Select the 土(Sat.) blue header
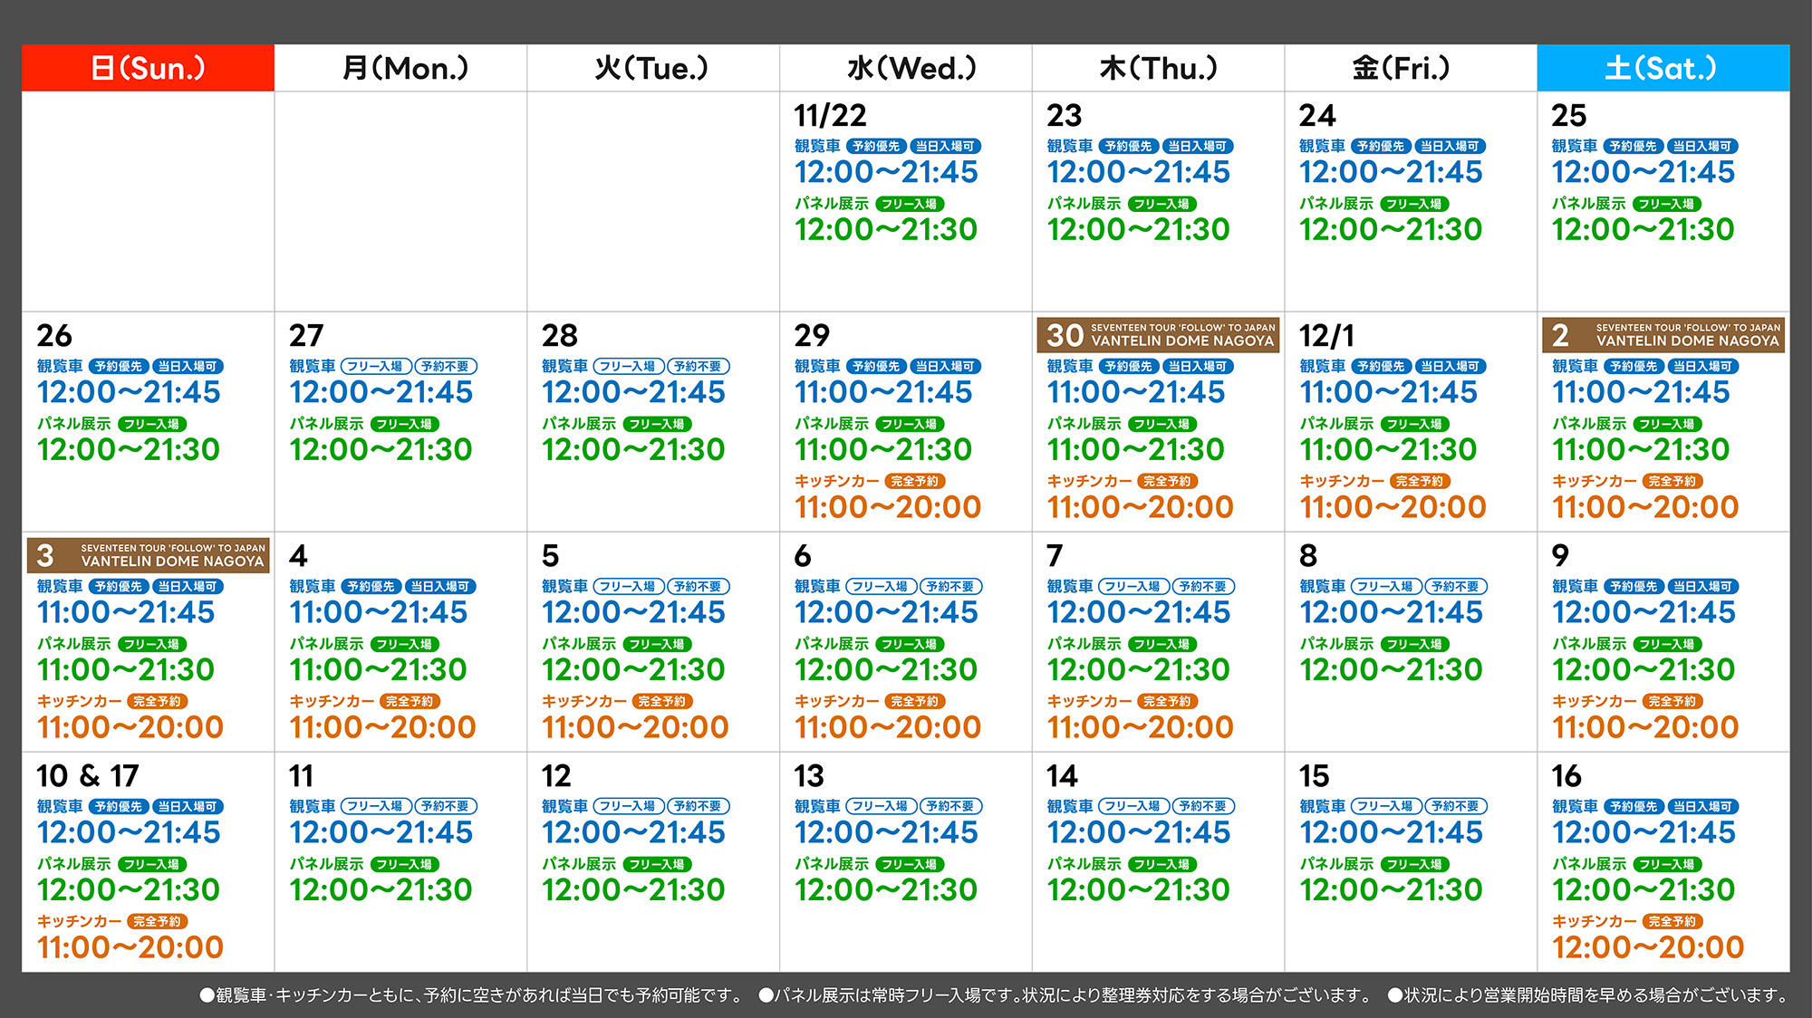Screen dimensions: 1812x1018 (x=1663, y=68)
